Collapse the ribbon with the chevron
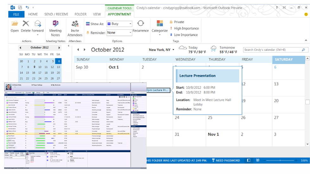This screenshot has height=174, width=310. coord(306,40)
